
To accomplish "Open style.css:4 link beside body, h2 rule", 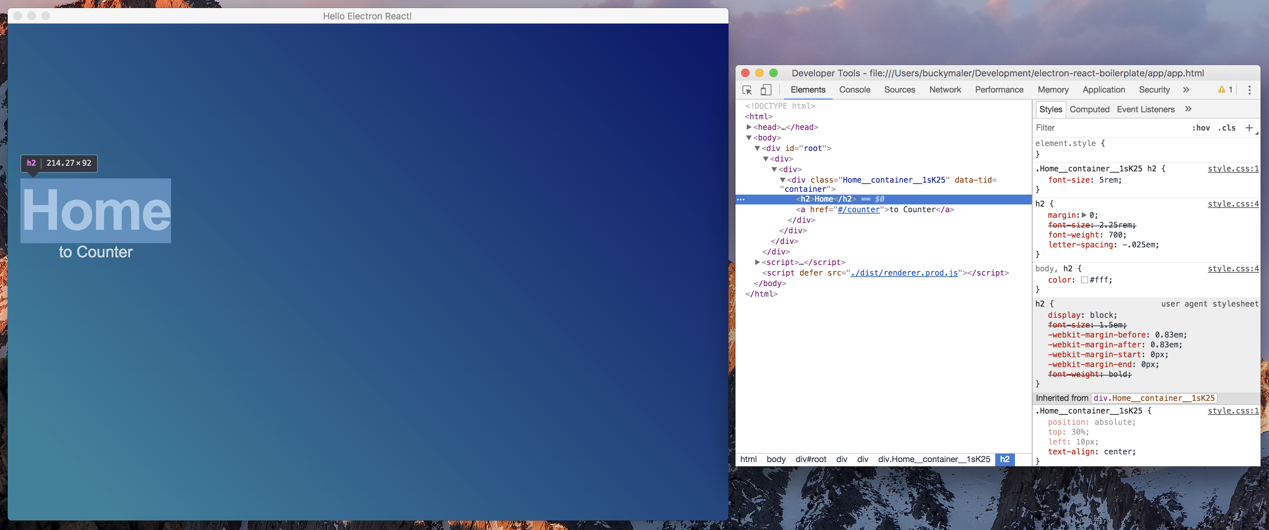I will (1233, 269).
